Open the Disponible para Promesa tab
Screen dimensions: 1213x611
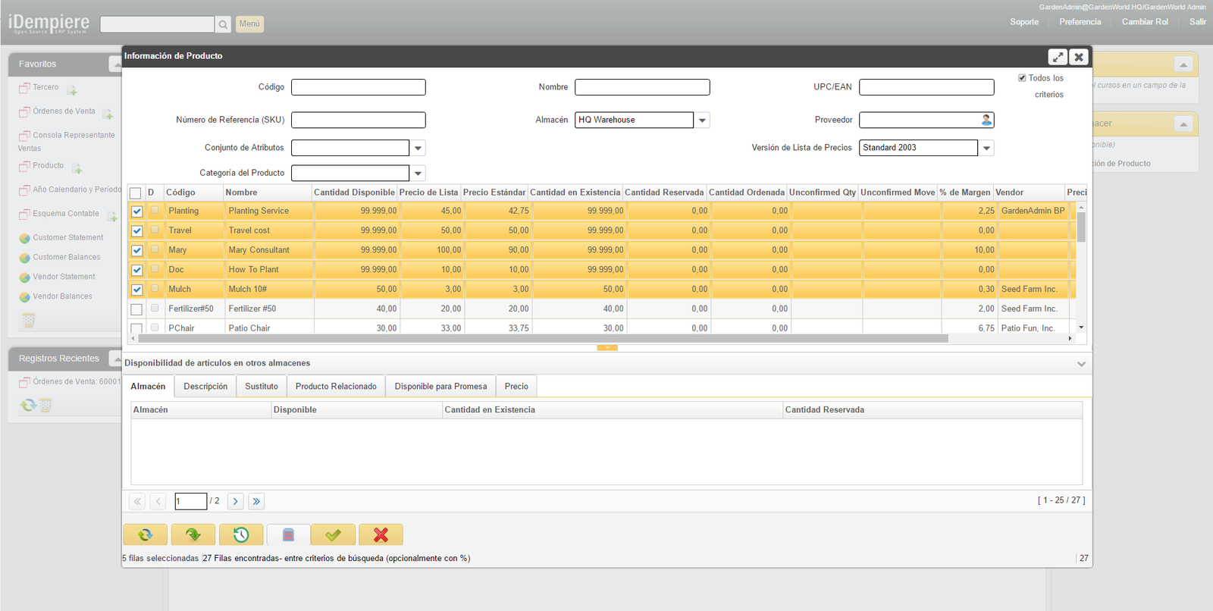(x=440, y=387)
